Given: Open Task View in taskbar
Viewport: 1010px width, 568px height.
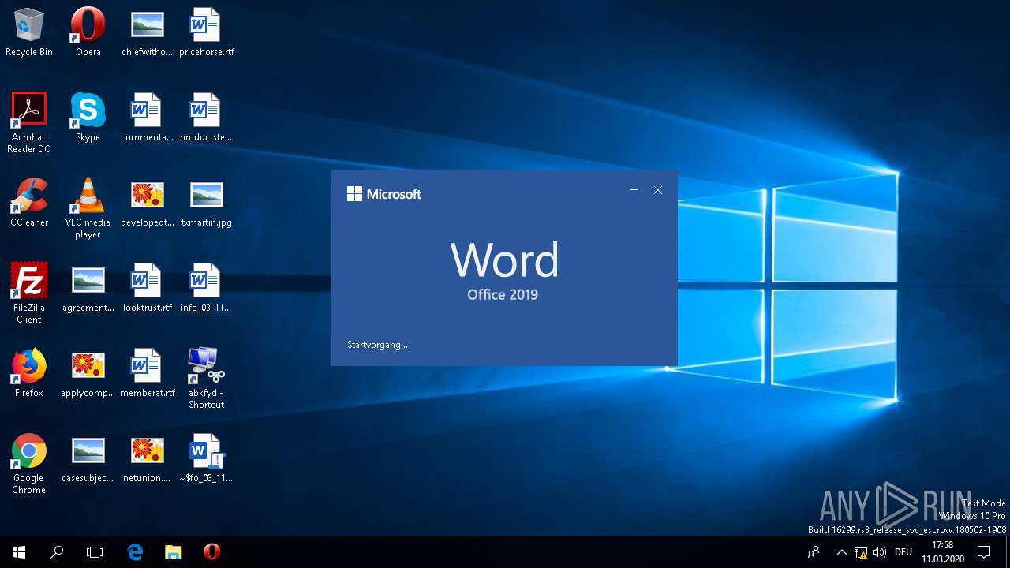Looking at the screenshot, I should tap(95, 552).
